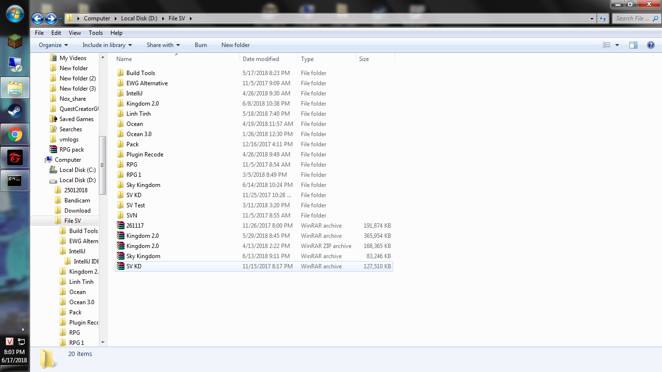Click the WinRAR icon of the 365,954 KB archive
The width and height of the screenshot is (662, 372).
[121, 236]
